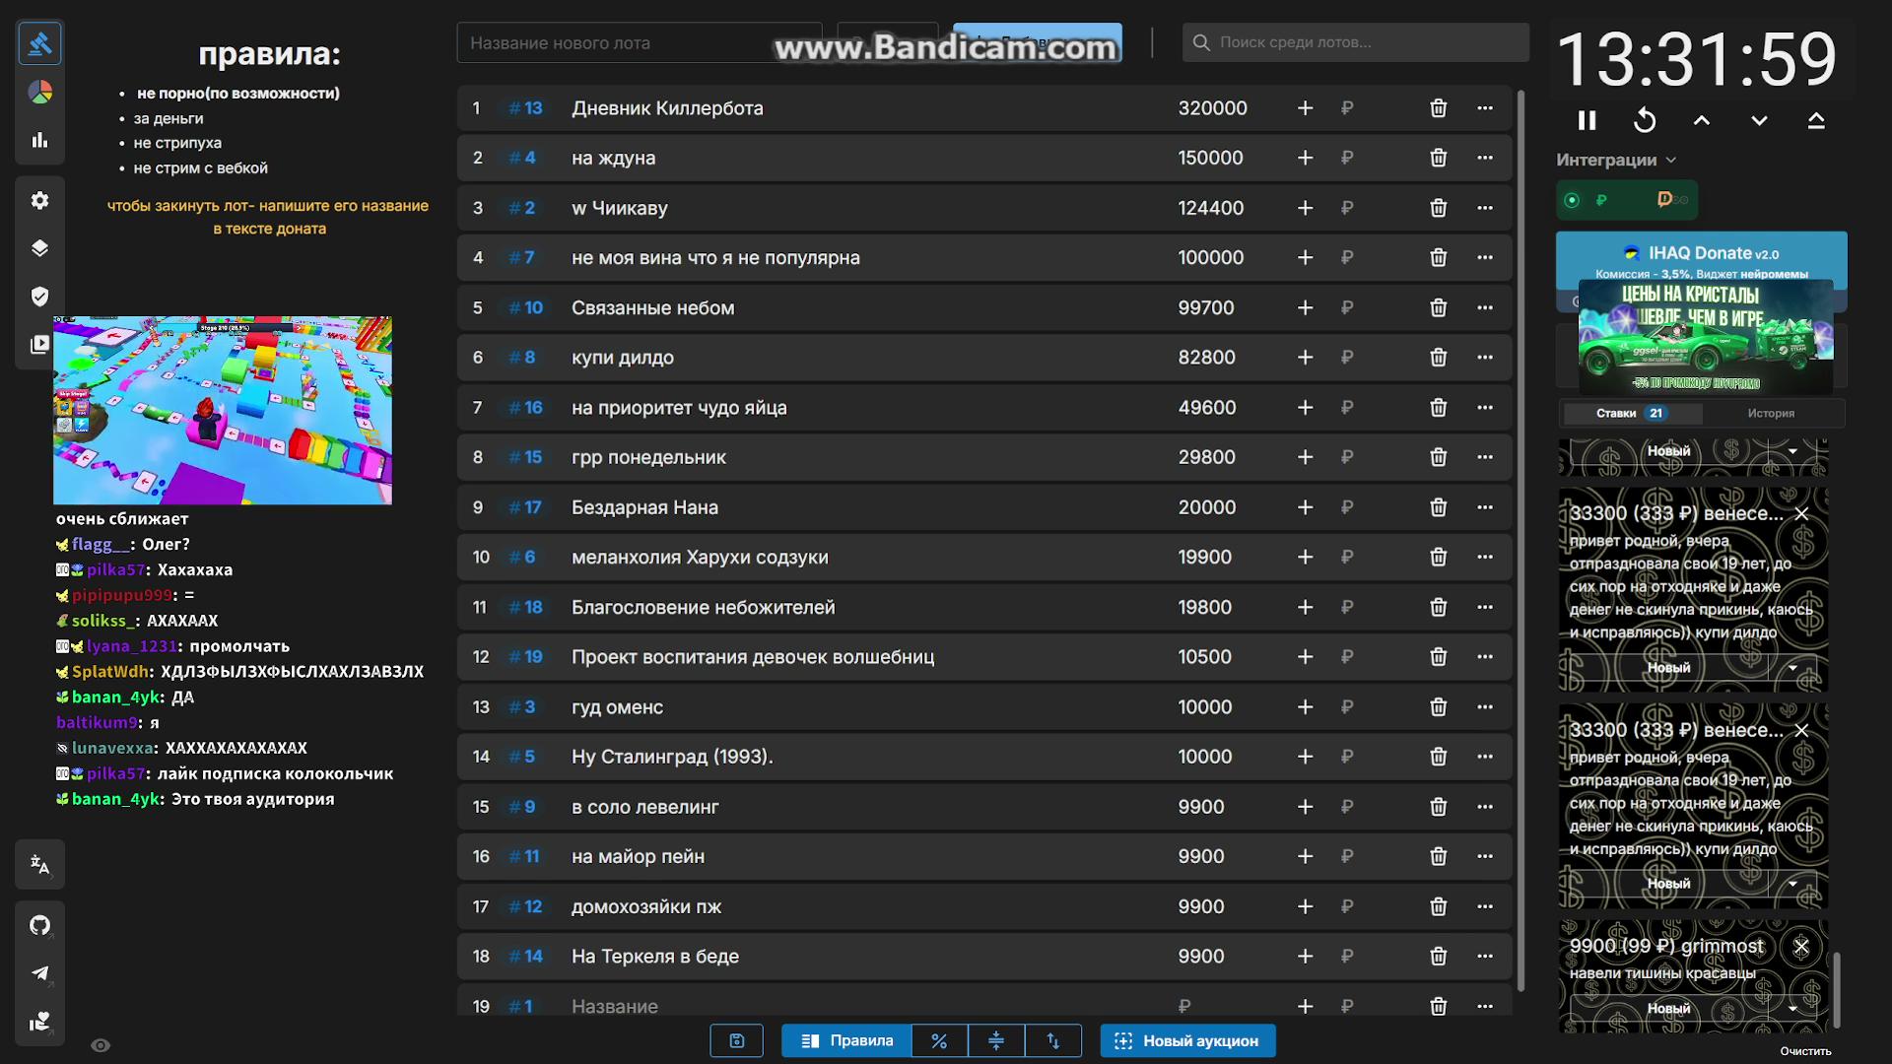Increase timer with the up chevron
The width and height of the screenshot is (1892, 1064).
click(1702, 120)
